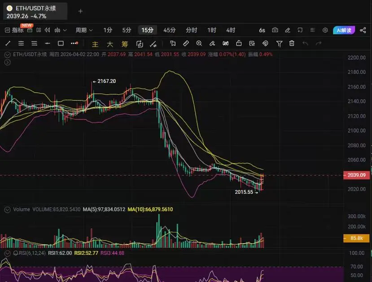This screenshot has height=282, width=372.
Task: Select the ruler measure tool
Action: pyautogui.click(x=186, y=43)
